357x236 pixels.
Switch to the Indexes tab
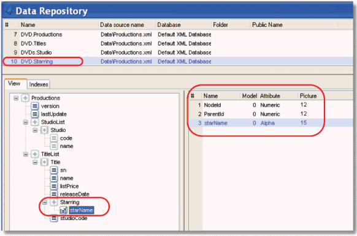[x=39, y=84]
